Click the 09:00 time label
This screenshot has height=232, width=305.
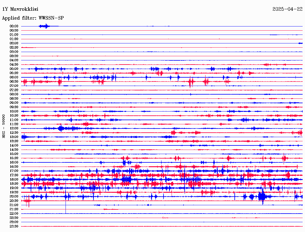click(14, 103)
